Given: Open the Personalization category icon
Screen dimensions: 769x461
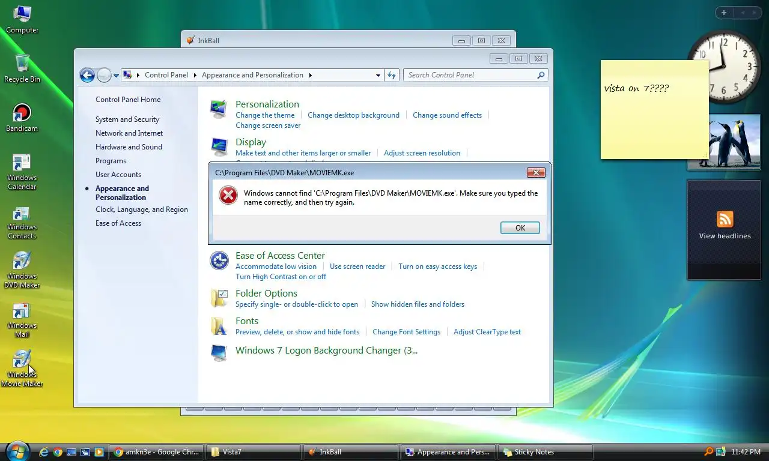Looking at the screenshot, I should tap(219, 109).
